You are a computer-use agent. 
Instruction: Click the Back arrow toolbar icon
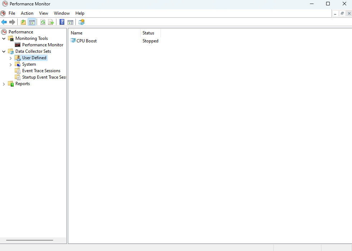[x=4, y=22]
